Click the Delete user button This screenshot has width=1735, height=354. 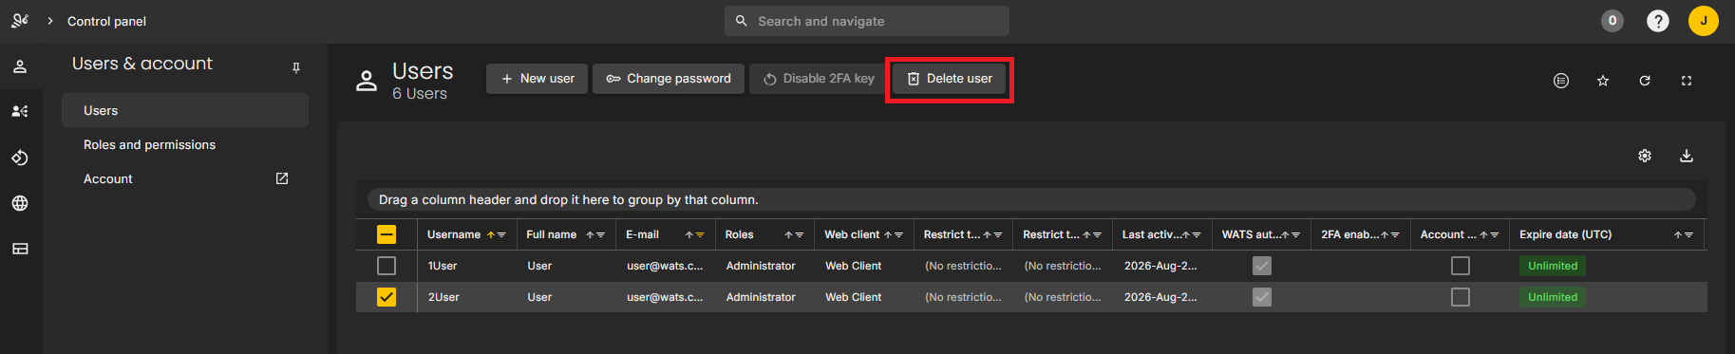tap(950, 79)
